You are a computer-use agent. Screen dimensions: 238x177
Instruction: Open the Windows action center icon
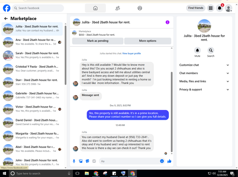[x=232, y=173]
